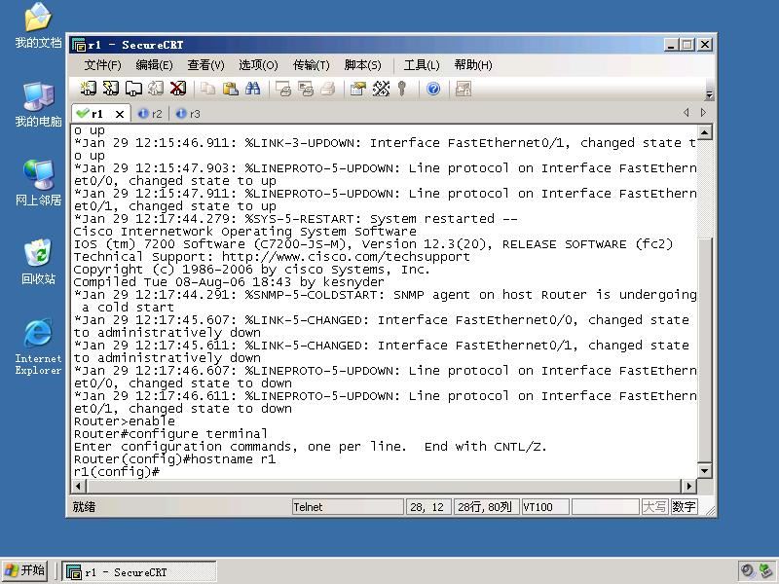This screenshot has width=779, height=584.
Task: Click the tab bar scroll-left arrow
Action: 686,113
